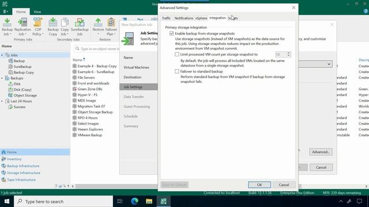
Task: Open the Restore ribbon button
Action: coord(98,27)
